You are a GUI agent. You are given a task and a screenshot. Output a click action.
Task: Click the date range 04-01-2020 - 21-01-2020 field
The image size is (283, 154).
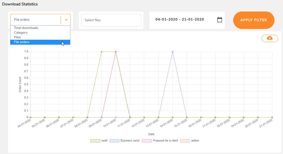pyautogui.click(x=180, y=20)
